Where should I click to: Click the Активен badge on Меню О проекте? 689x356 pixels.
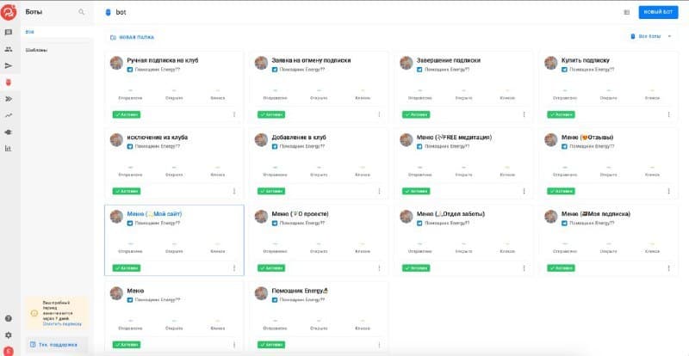pyautogui.click(x=271, y=268)
